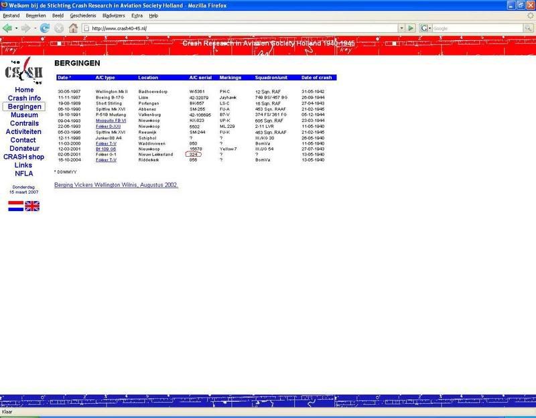This screenshot has width=536, height=418.
Task: Open the Museum sidebar link
Action: (x=24, y=115)
